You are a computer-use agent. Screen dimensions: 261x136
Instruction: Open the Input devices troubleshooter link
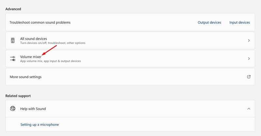coord(239,22)
